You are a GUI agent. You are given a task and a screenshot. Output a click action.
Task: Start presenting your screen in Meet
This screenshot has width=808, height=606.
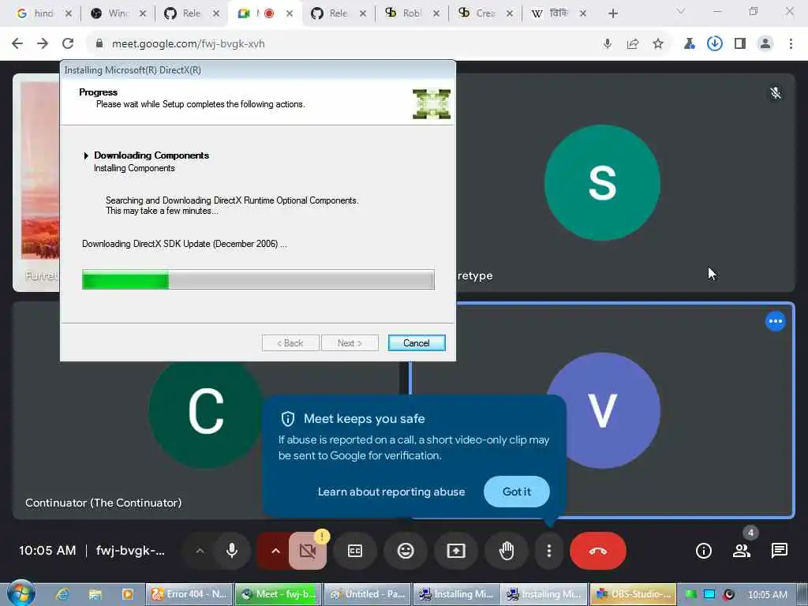456,551
